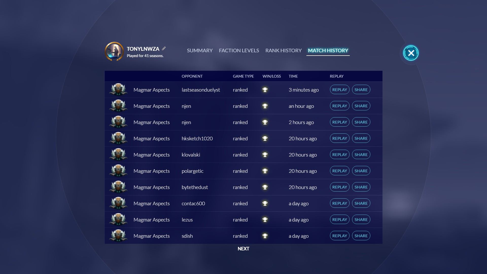Click the Magmar portrait in klovalski row

click(118, 155)
